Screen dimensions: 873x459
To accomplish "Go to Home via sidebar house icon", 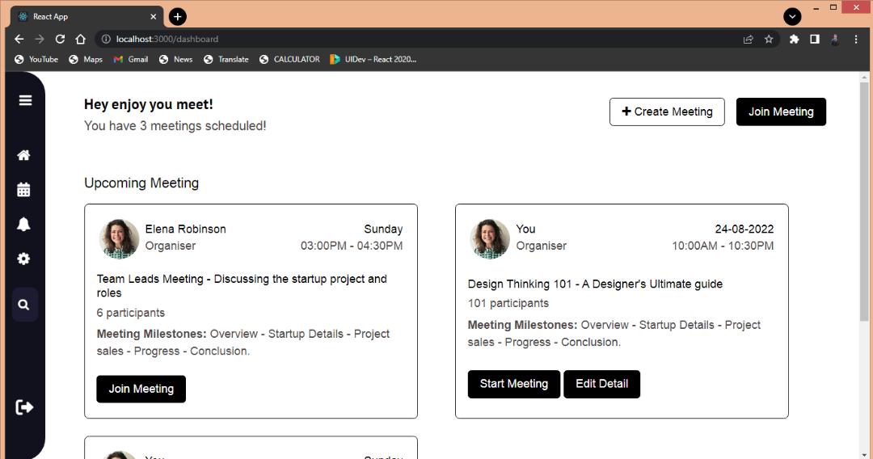I will click(x=23, y=155).
